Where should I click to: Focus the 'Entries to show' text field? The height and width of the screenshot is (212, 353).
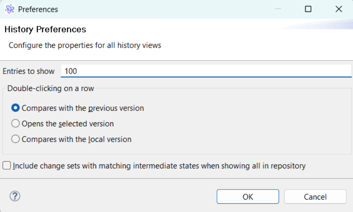(206, 71)
